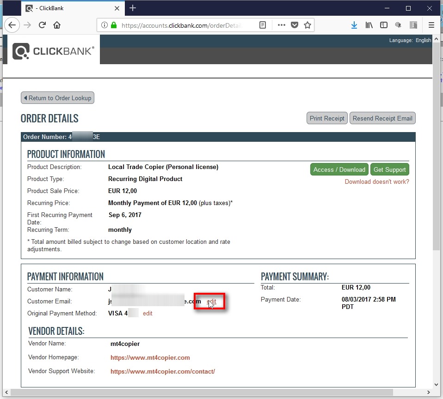Click the Get Support button
The width and height of the screenshot is (443, 399).
point(390,169)
